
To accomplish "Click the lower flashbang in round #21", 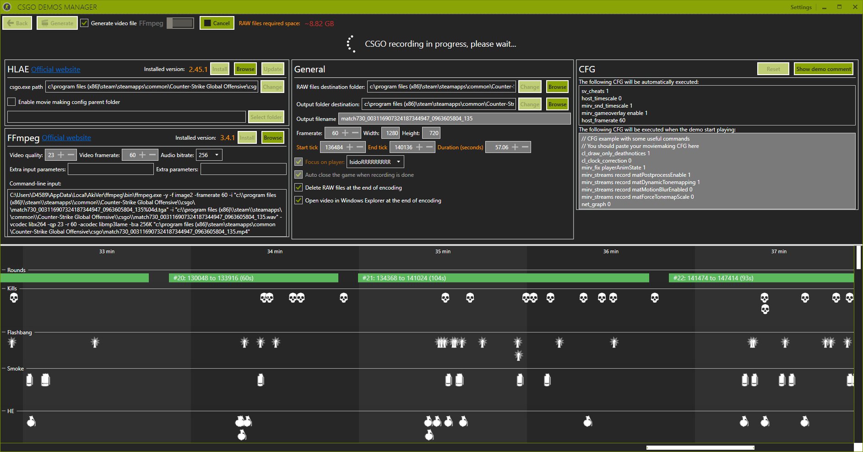I will point(518,355).
